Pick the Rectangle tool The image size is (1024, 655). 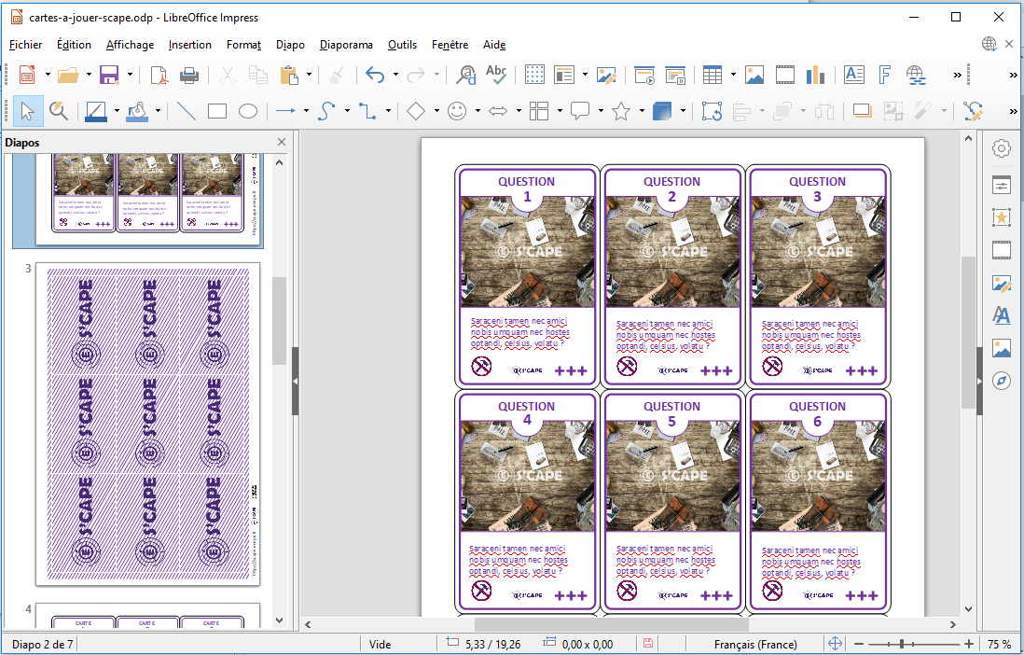(x=216, y=111)
